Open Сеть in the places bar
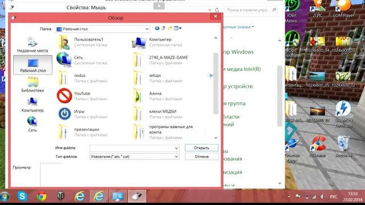This screenshot has height=205, width=365. 33,125
